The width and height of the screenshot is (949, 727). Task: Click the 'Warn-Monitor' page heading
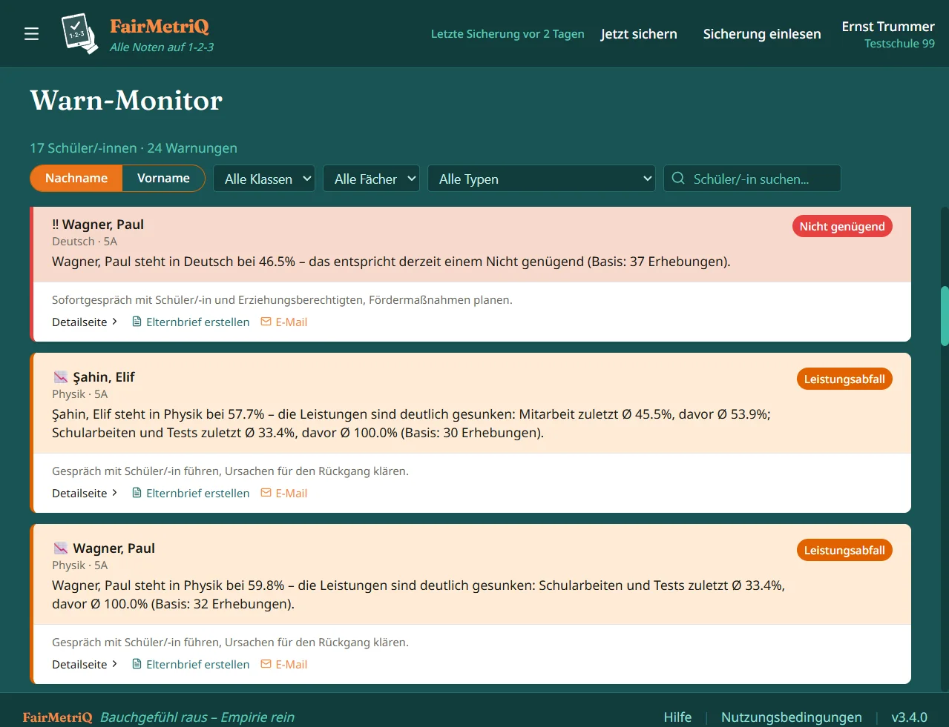pyautogui.click(x=126, y=100)
